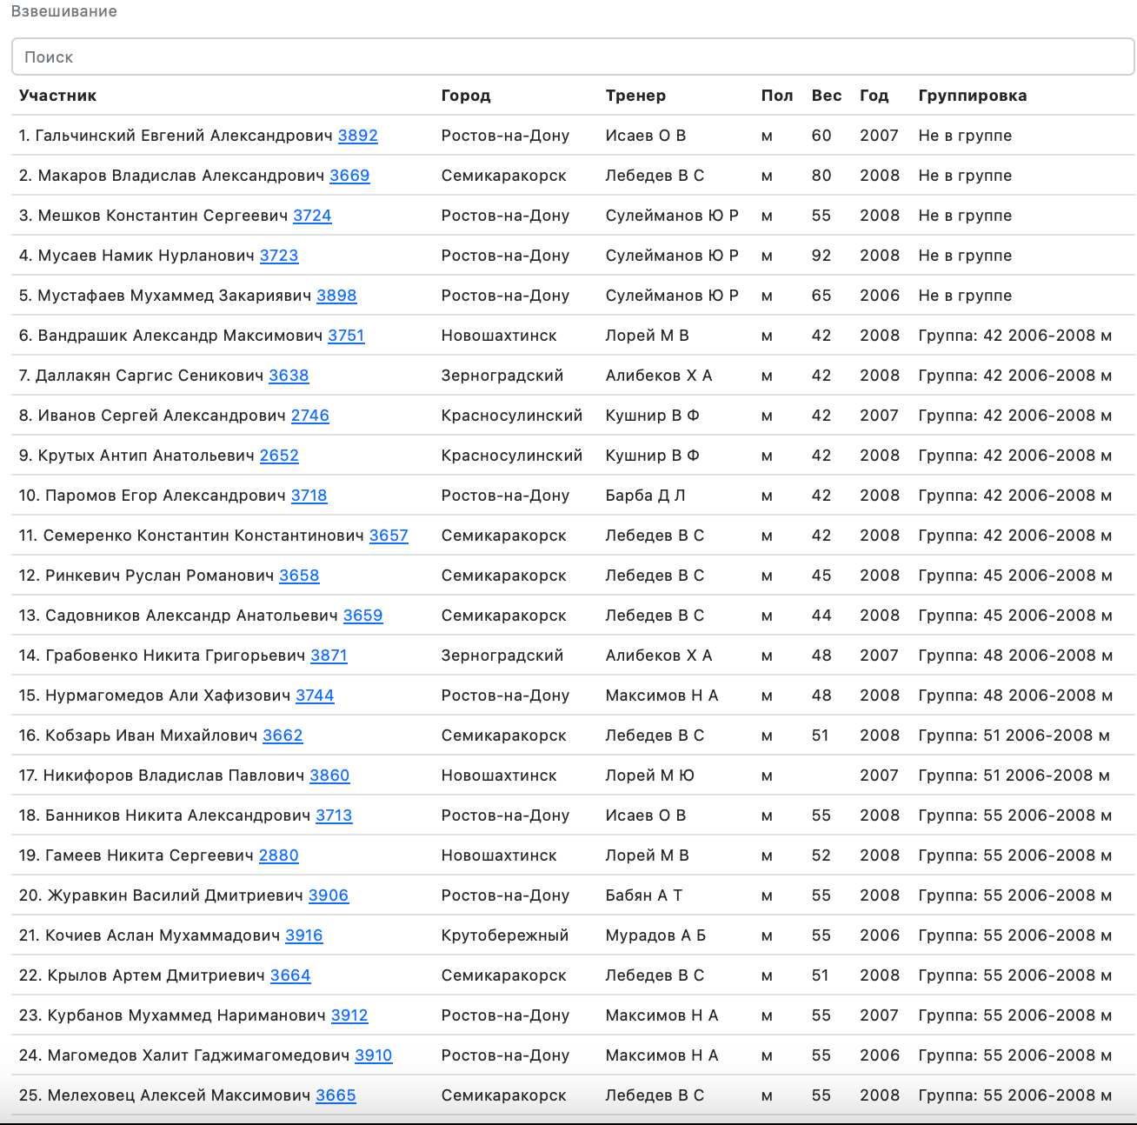Click the Взвешивание page title

64,11
